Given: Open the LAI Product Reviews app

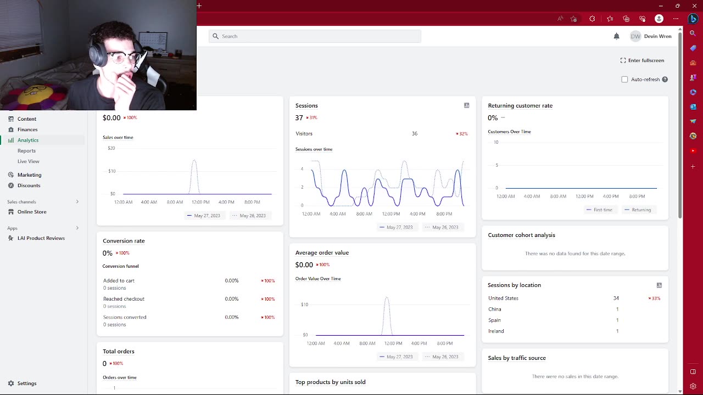Looking at the screenshot, I should [42, 238].
